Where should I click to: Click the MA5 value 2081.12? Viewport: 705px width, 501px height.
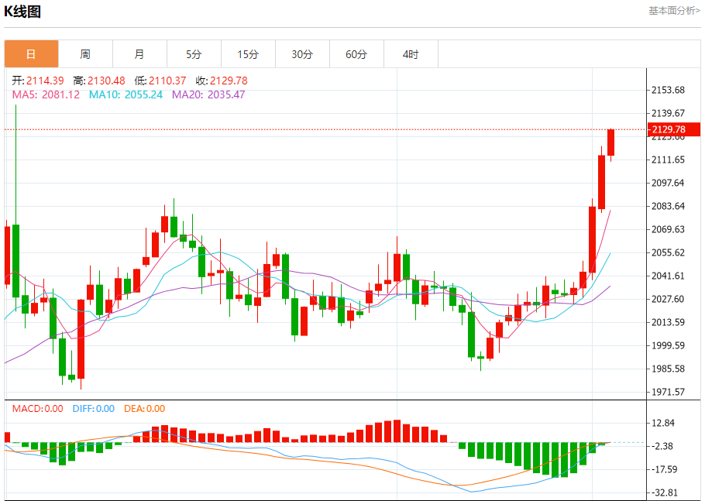(x=60, y=94)
